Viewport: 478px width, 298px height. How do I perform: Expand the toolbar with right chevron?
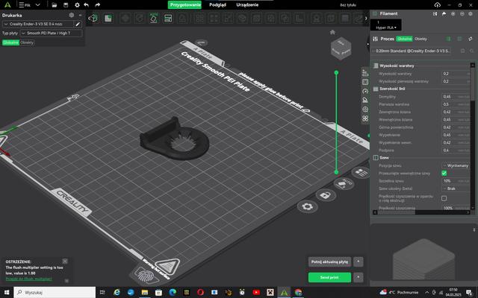[366, 18]
